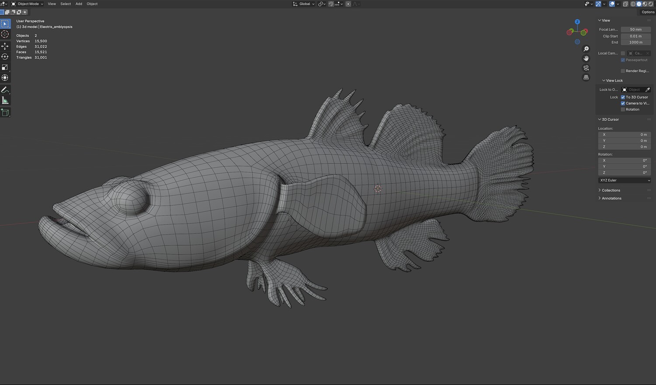Select solid viewport shading
Screen dimensions: 656x385
[639, 4]
